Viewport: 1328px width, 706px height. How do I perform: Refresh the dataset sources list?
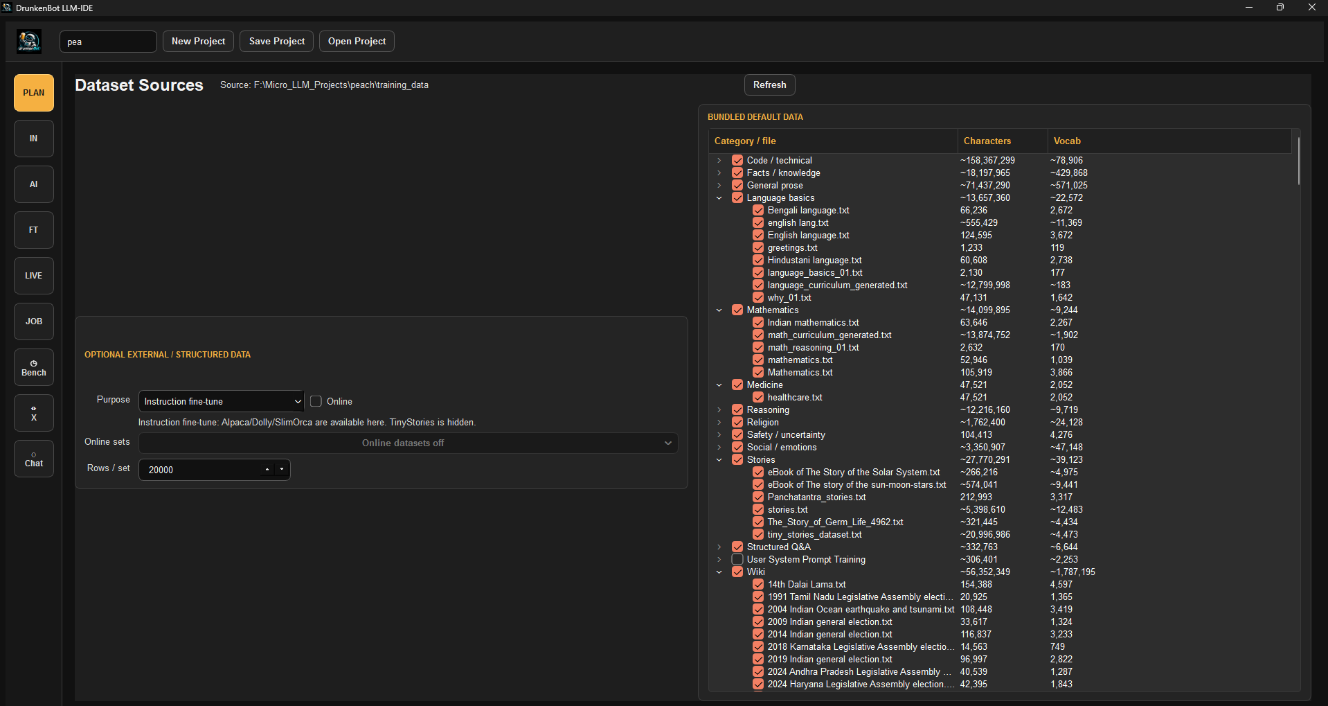(x=769, y=85)
